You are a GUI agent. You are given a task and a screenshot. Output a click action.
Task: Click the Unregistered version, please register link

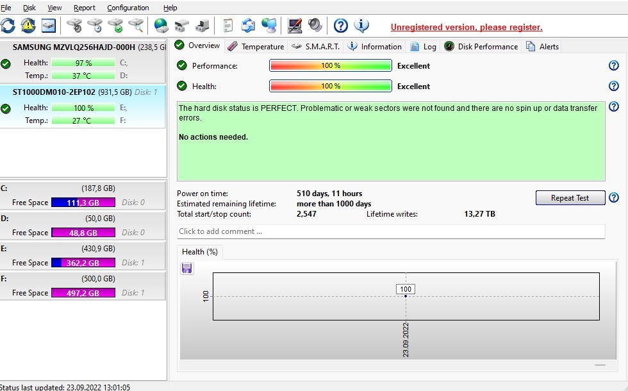[467, 27]
